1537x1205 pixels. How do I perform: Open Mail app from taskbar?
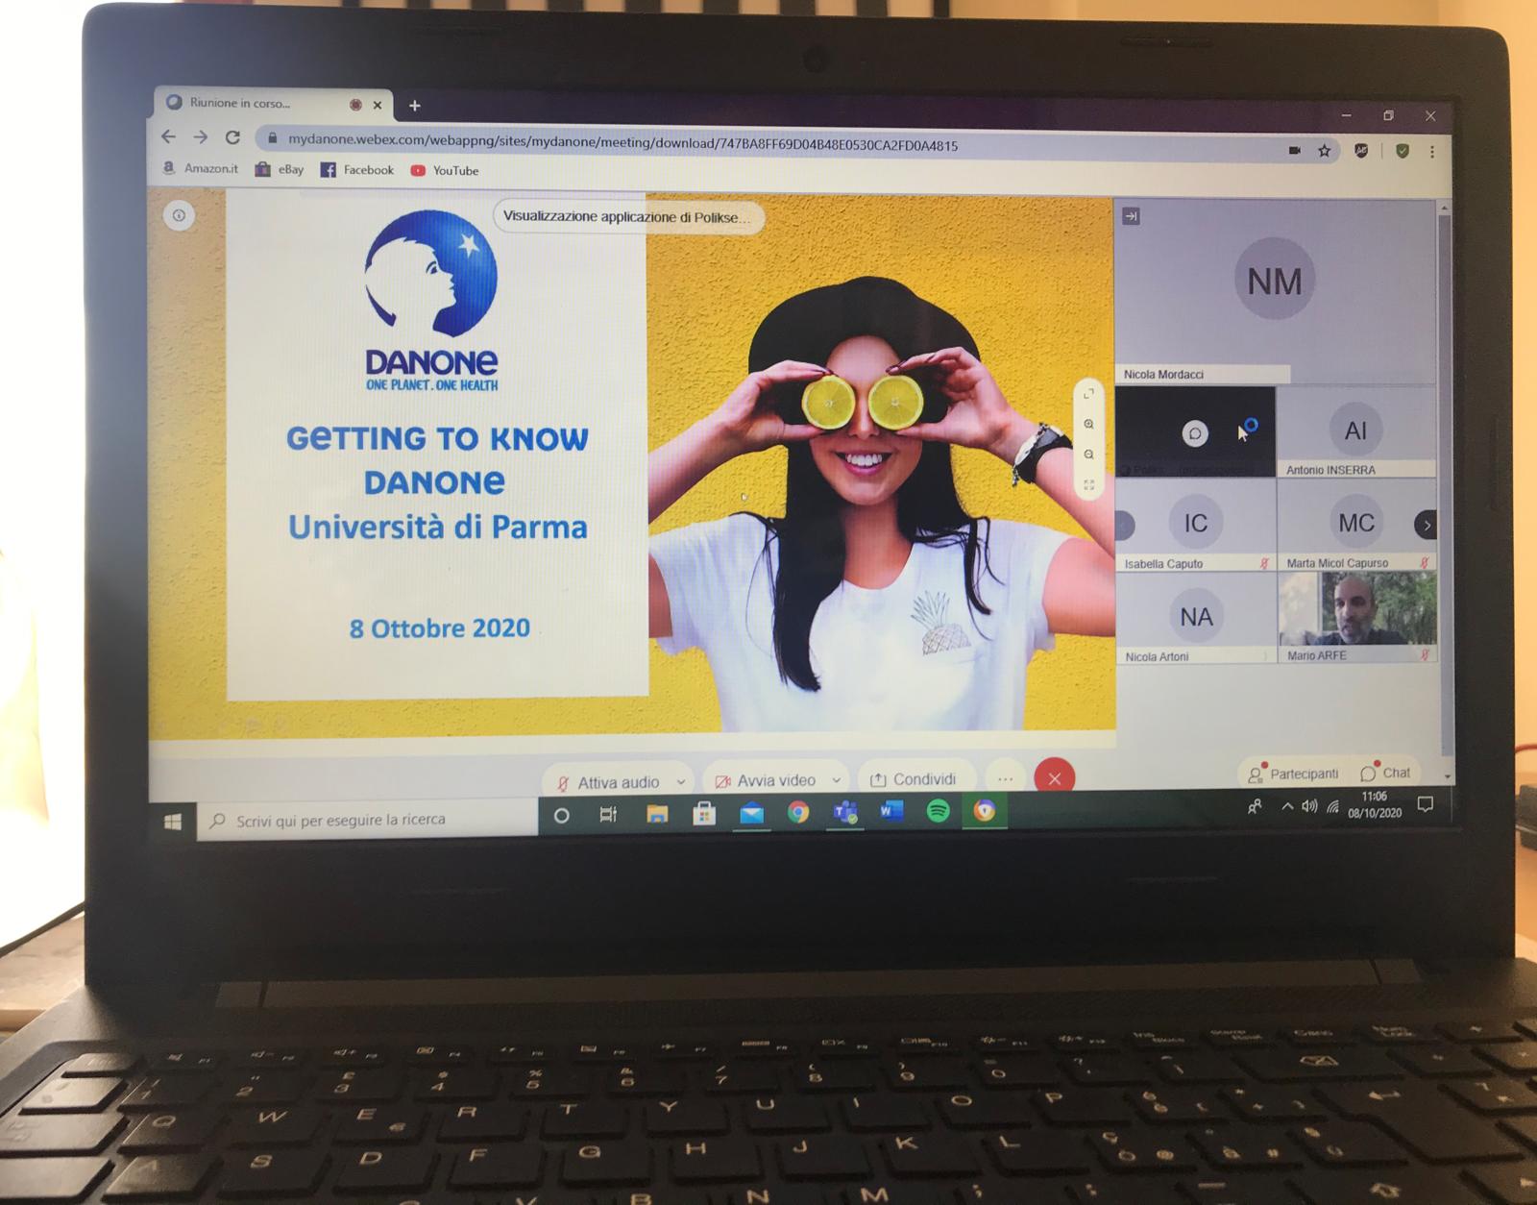pyautogui.click(x=752, y=814)
